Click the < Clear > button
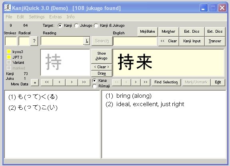This screenshot has width=230, height=166. click(102, 67)
